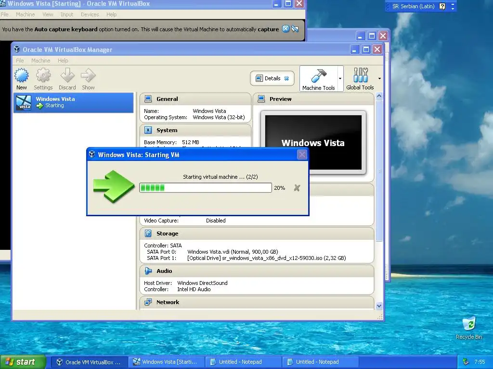Open the Audio section header
The image size is (493, 369).
[257, 271]
